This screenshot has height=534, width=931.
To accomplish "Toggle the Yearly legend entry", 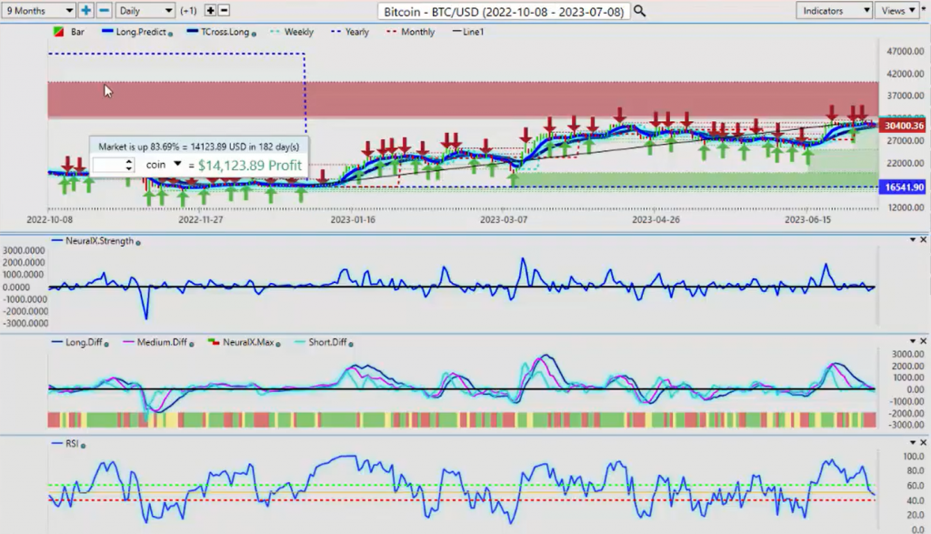I will click(x=350, y=32).
